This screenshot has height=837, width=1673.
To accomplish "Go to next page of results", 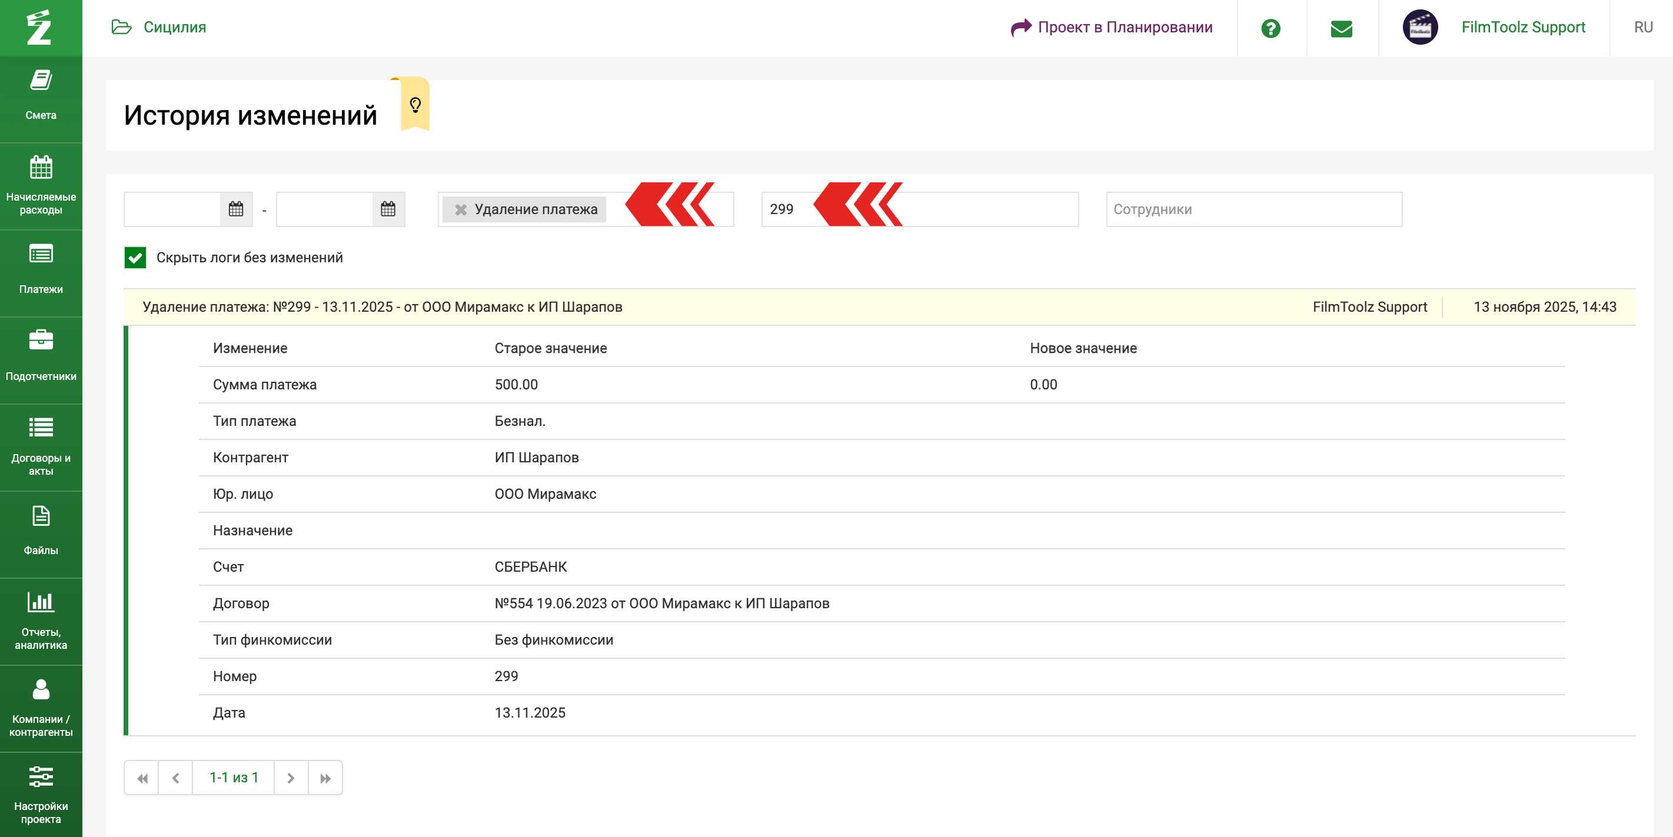I will click(x=290, y=777).
